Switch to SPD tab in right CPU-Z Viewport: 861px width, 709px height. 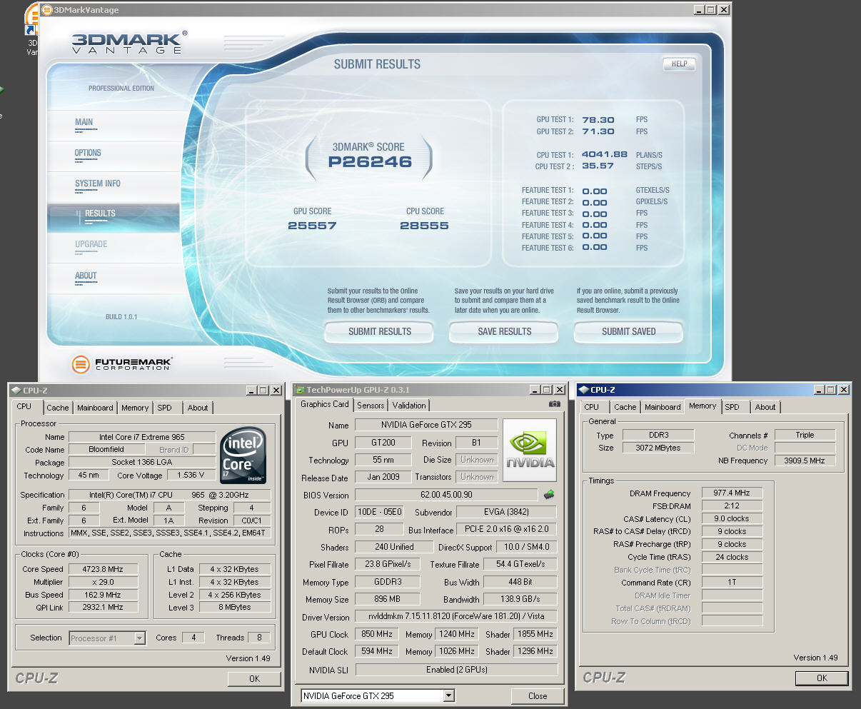click(x=732, y=407)
